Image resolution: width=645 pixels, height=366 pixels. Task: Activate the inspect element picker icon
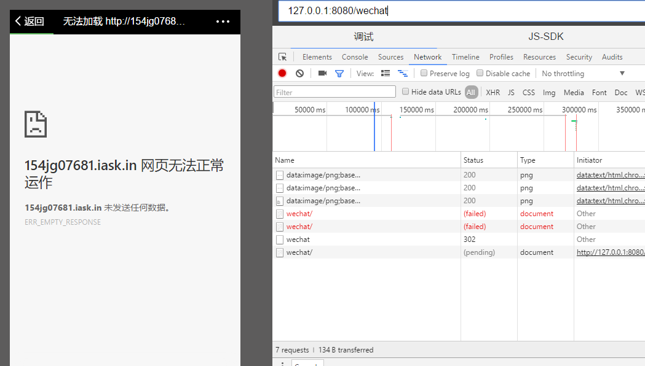click(x=283, y=57)
